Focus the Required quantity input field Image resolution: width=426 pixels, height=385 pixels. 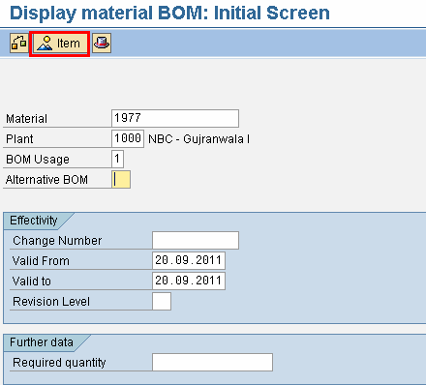coord(212,362)
